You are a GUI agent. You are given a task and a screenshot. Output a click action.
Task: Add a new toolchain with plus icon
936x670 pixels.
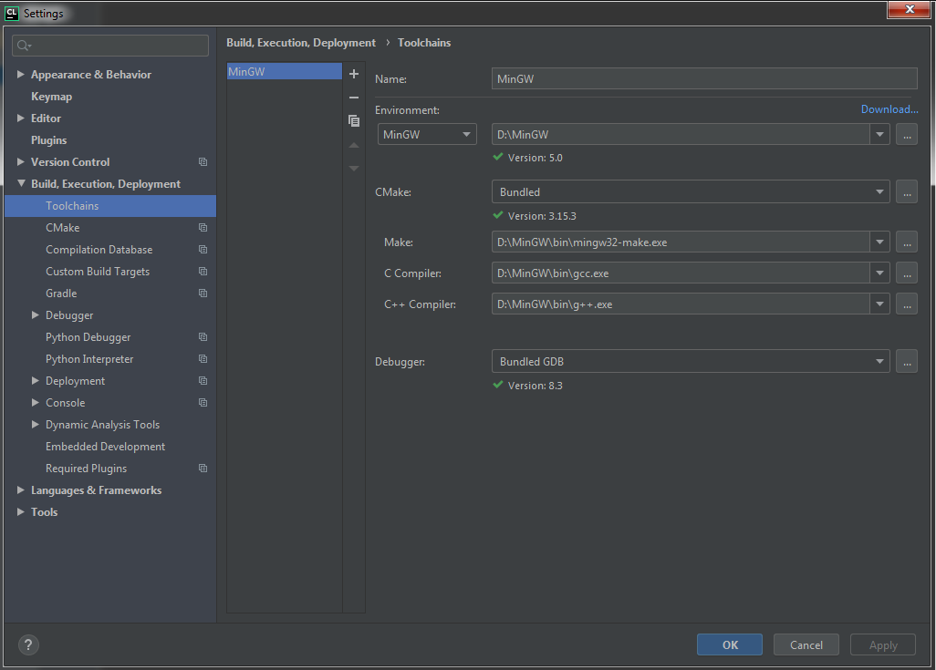[x=354, y=74]
